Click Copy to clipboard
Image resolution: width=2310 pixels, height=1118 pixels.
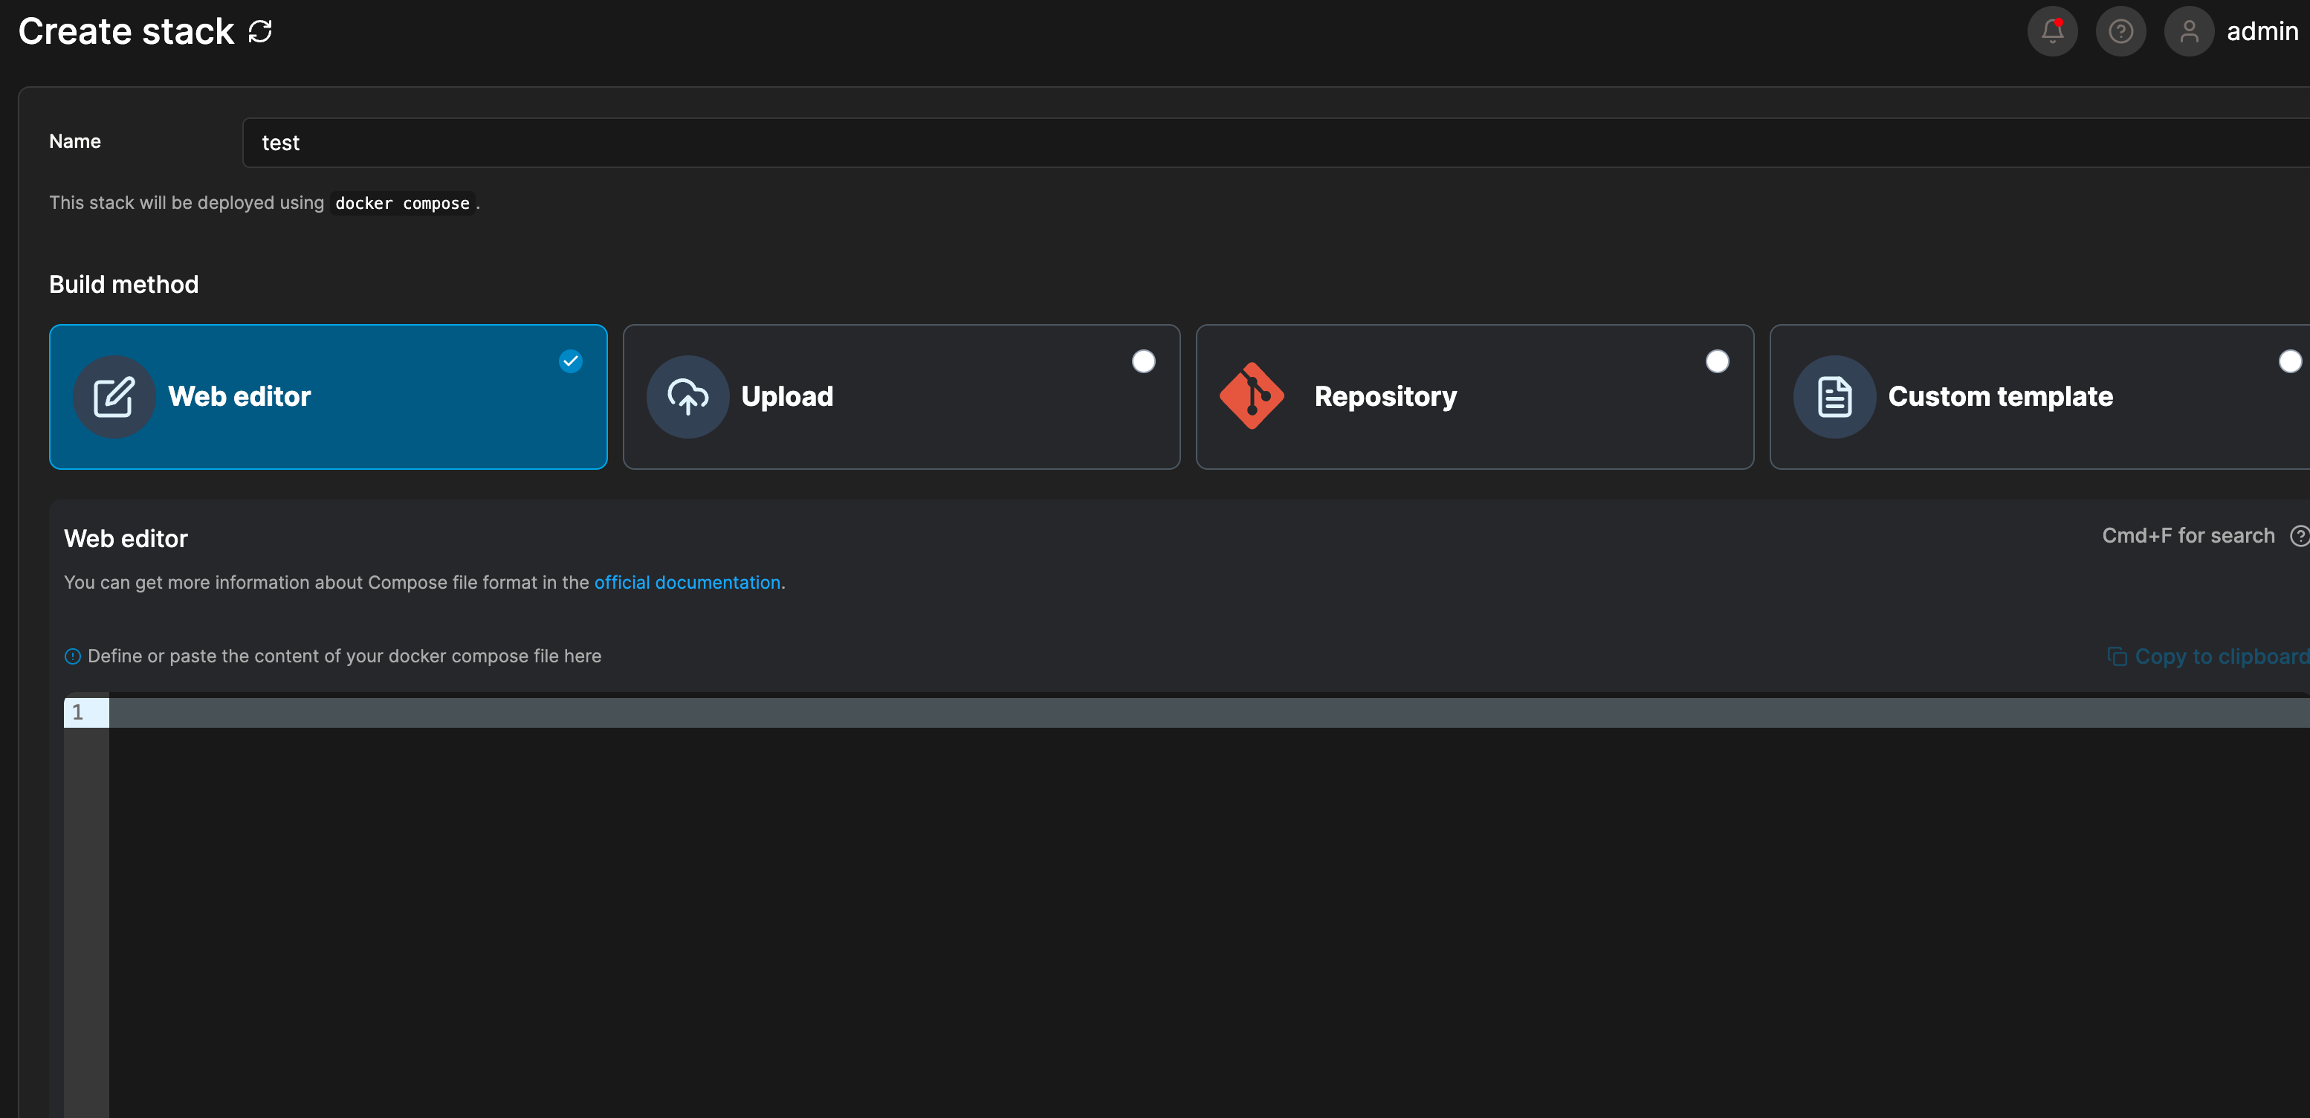[2207, 656]
